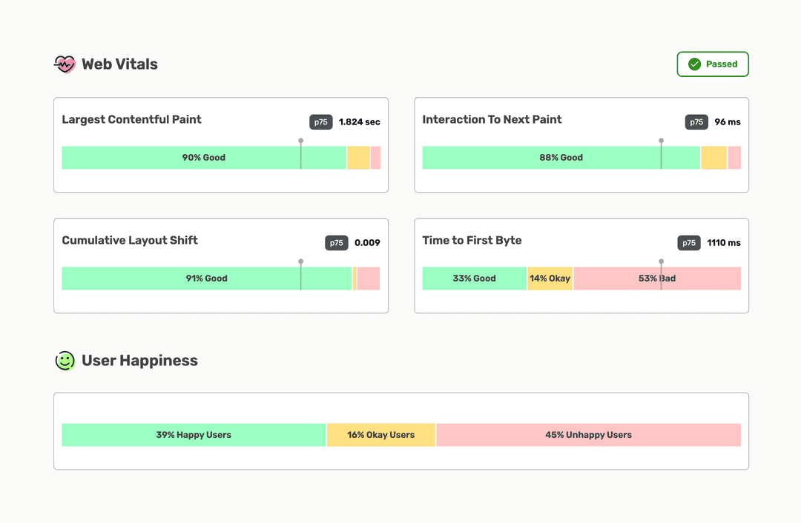The height and width of the screenshot is (523, 801).
Task: Click the 14% Okay segment in Time to First Byte
Action: click(550, 278)
